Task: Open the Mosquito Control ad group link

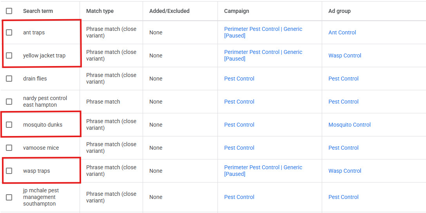Action: pos(349,125)
